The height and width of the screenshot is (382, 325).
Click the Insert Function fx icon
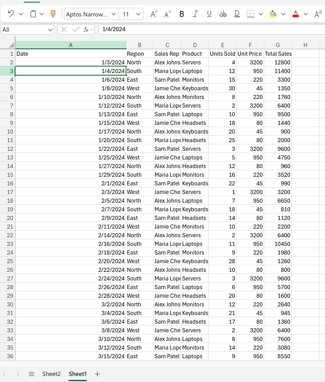pyautogui.click(x=85, y=29)
